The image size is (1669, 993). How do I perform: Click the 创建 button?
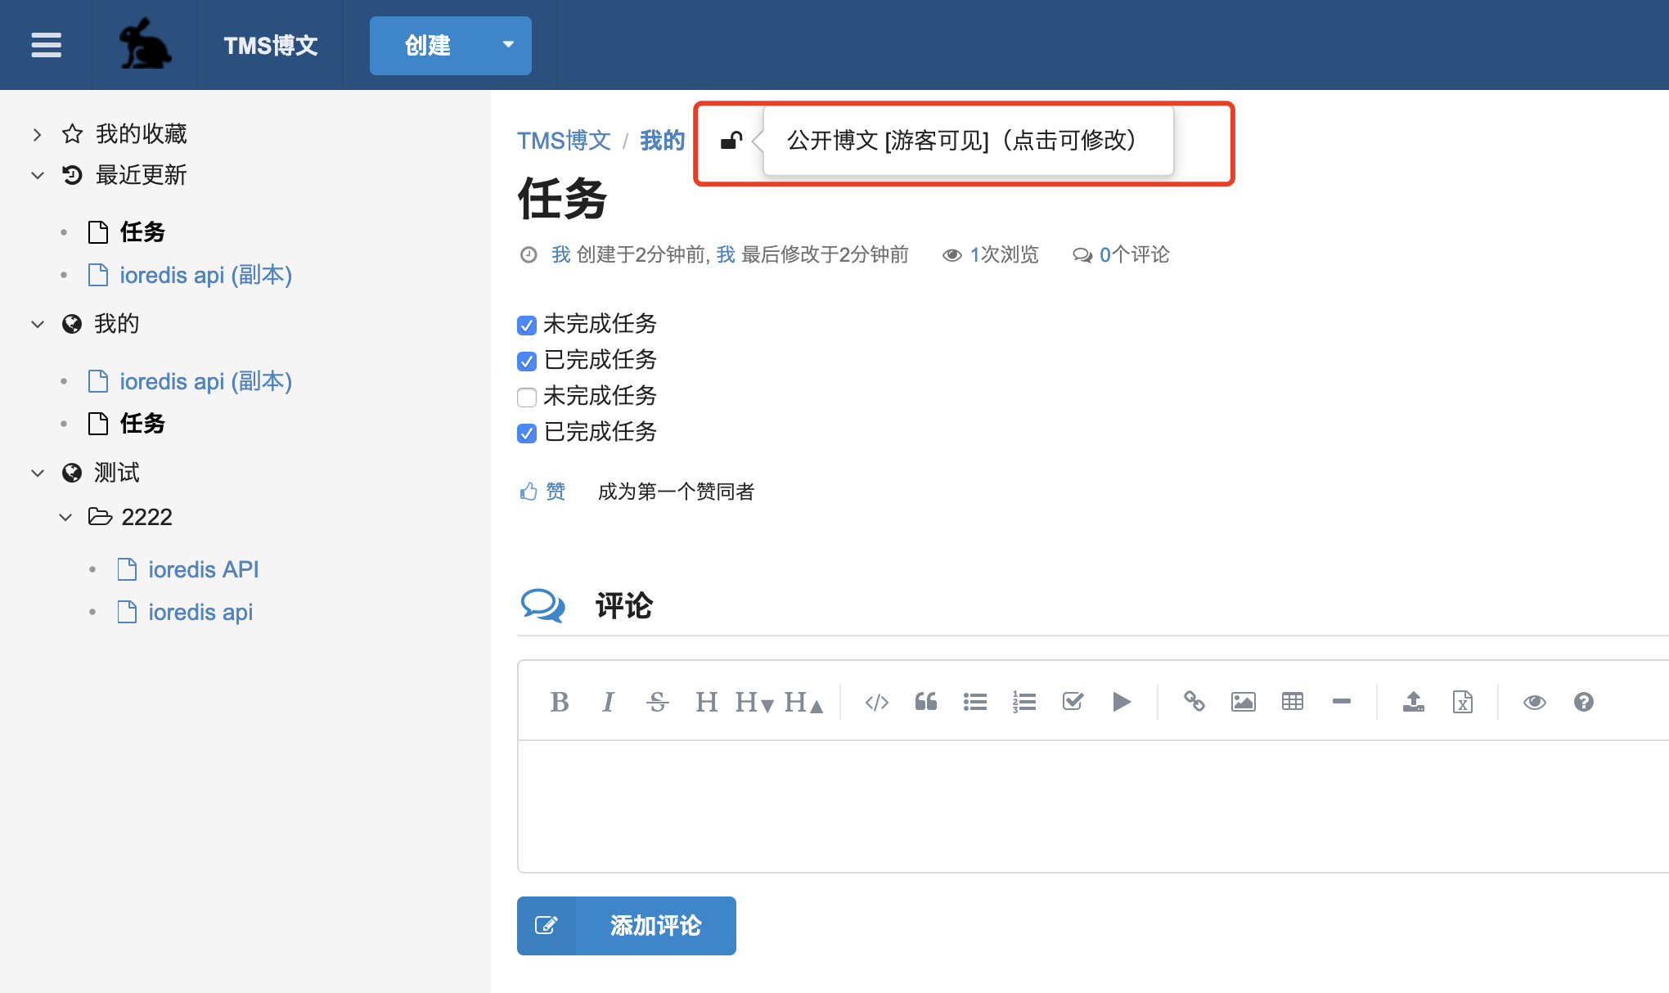pos(428,45)
